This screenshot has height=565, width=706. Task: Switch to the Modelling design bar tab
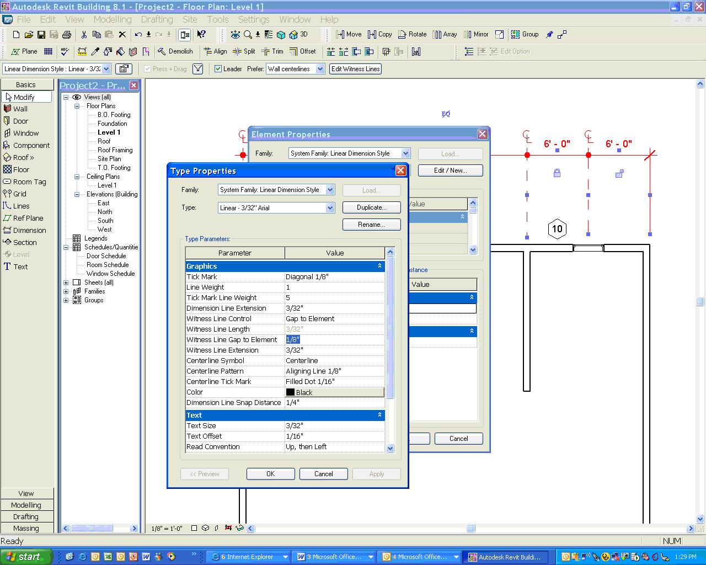26,505
